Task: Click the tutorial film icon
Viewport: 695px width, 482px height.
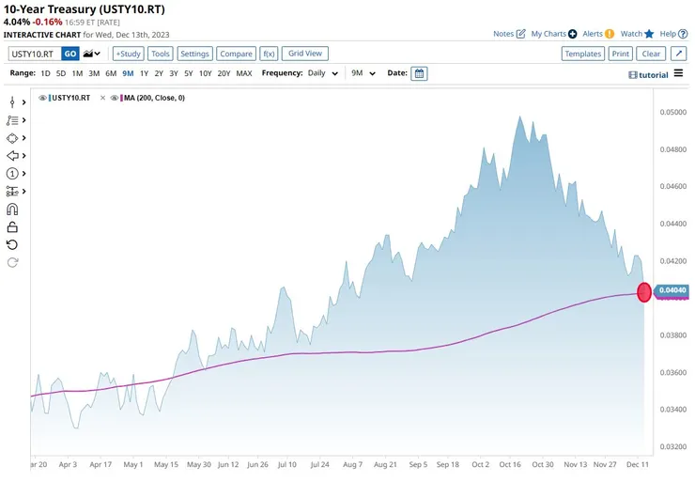Action: pos(632,75)
